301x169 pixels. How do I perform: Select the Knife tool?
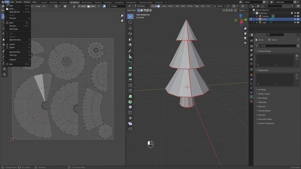pyautogui.click(x=130, y=91)
